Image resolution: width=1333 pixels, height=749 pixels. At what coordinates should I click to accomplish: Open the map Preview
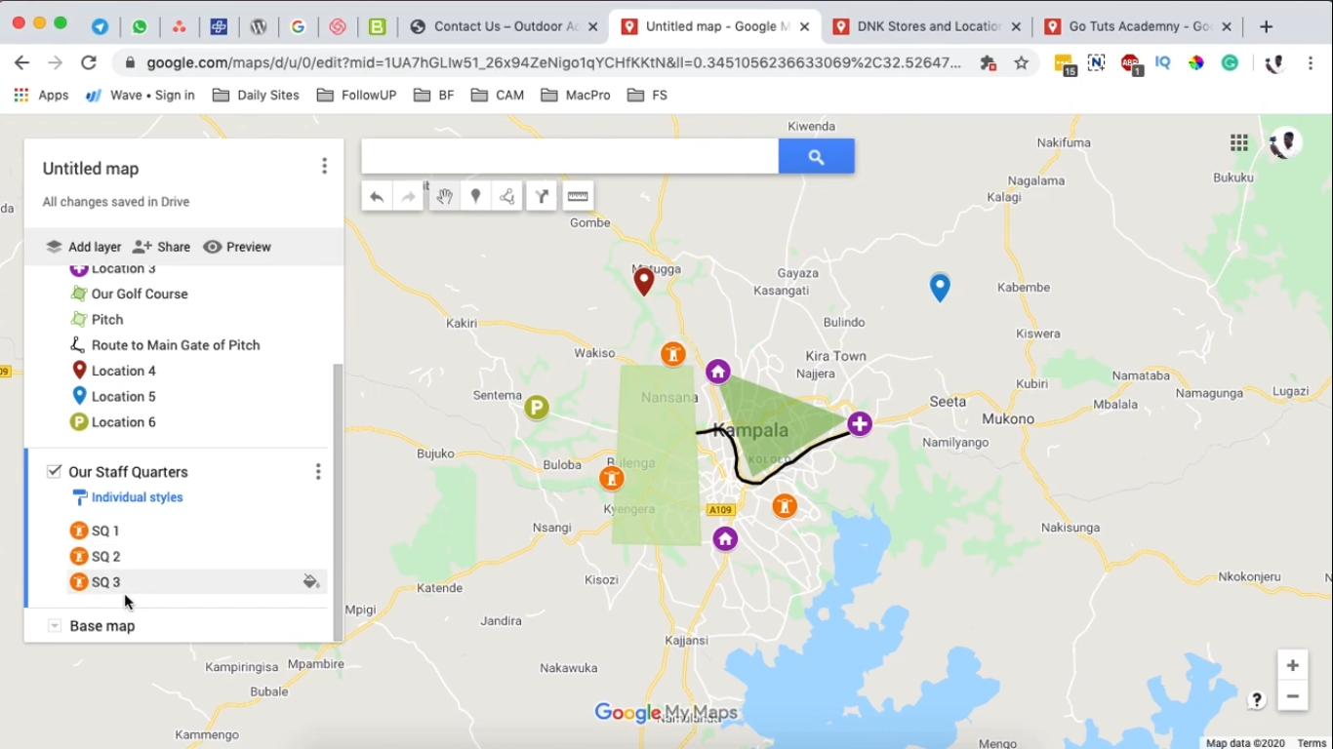click(x=237, y=247)
